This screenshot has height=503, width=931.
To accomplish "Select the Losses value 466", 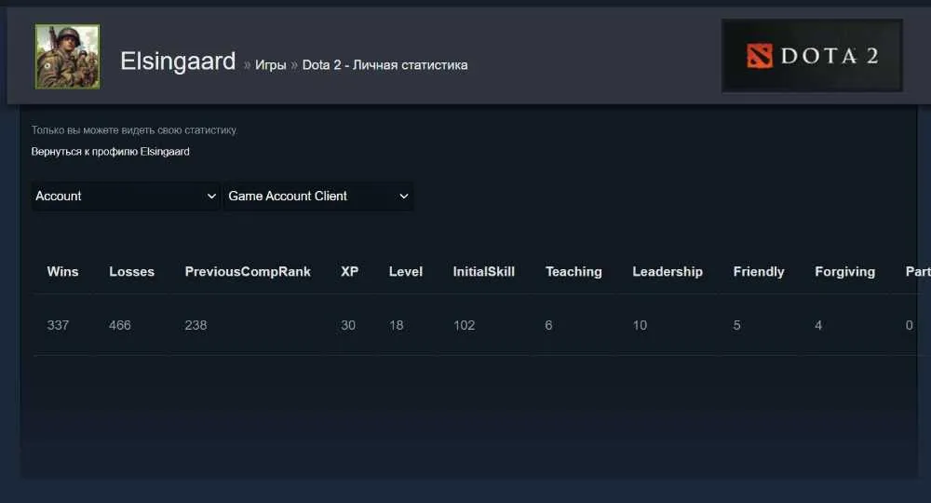I will pos(120,325).
